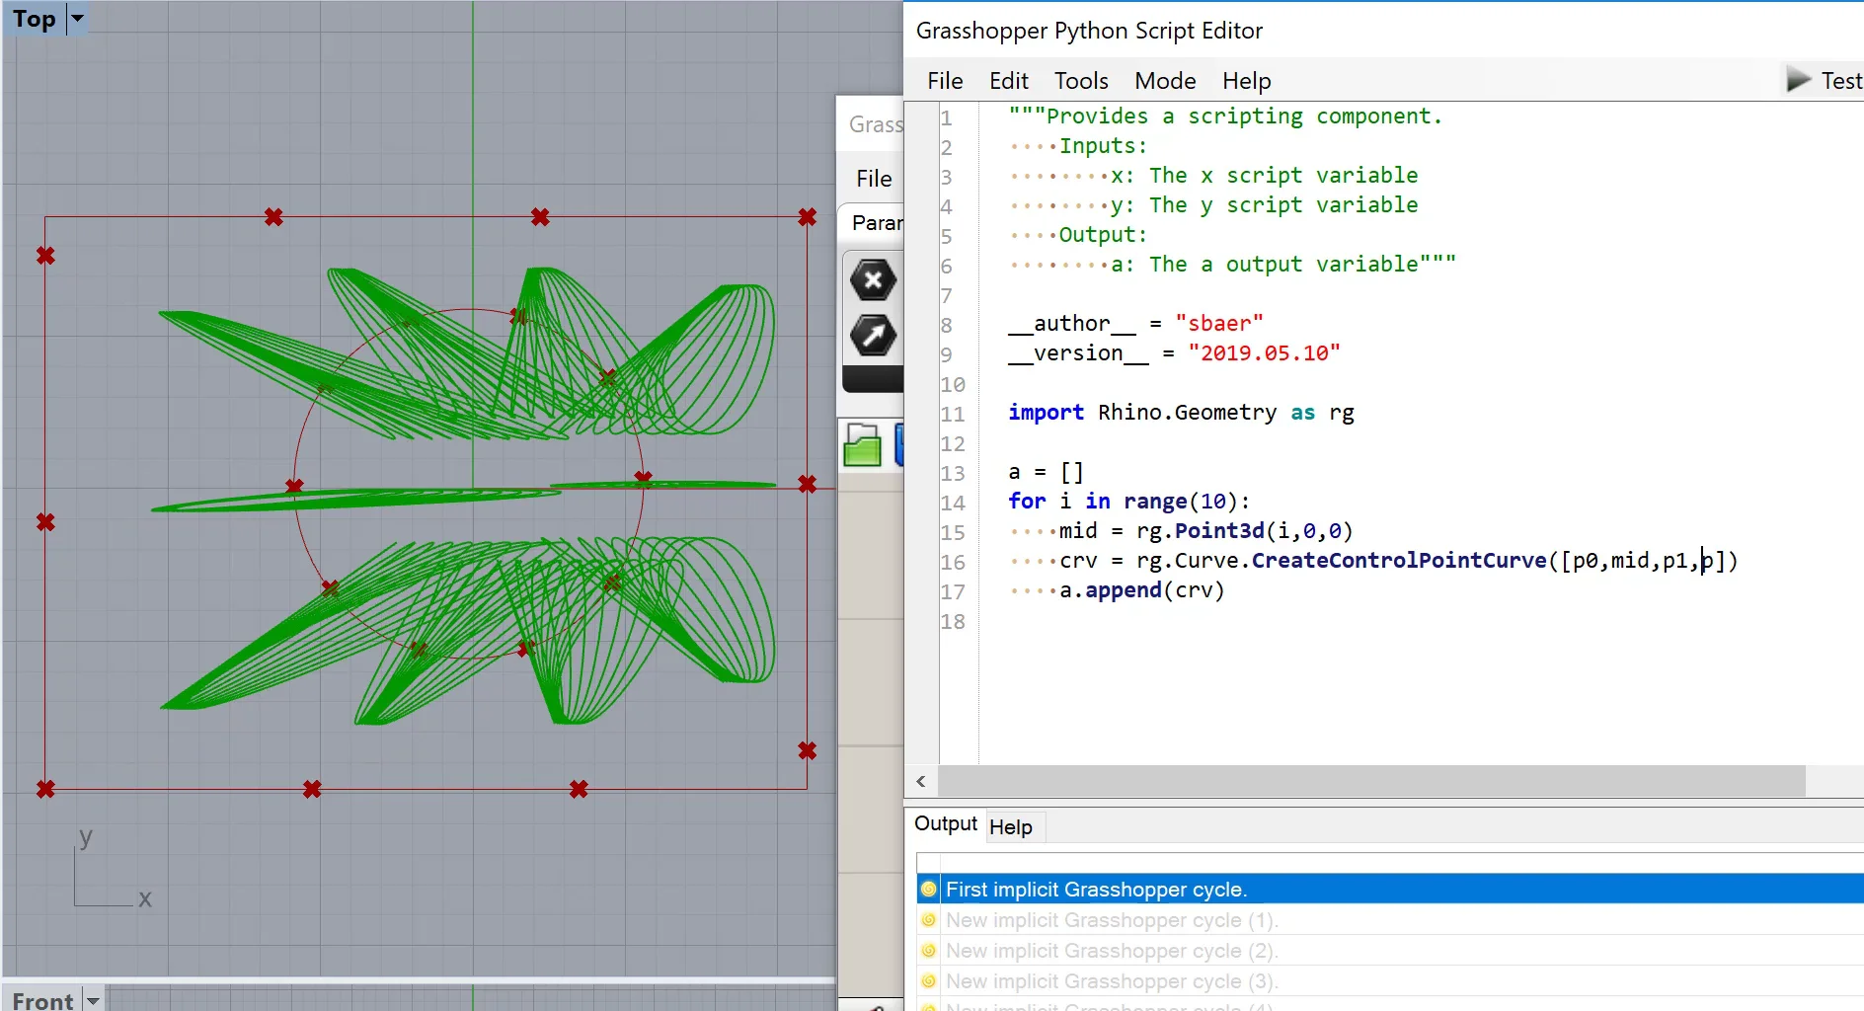
Task: Select New implicit Grasshopper cycle (1) row
Action: coord(1112,920)
